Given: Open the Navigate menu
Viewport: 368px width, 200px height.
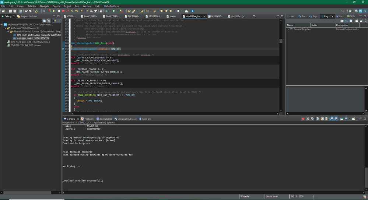Looking at the screenshot, I should (44, 6).
